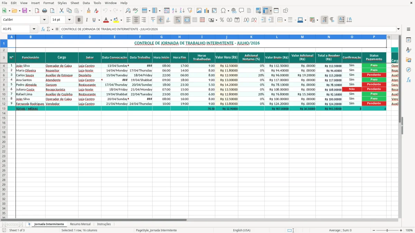The width and height of the screenshot is (415, 233).
Task: Click the Insert Comment icon
Action: click(241, 11)
